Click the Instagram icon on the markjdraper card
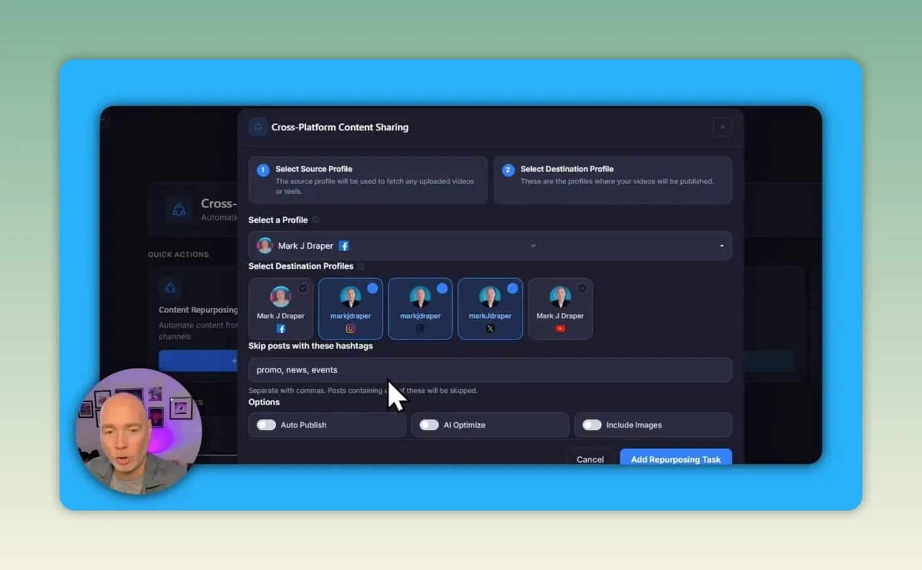 click(351, 329)
